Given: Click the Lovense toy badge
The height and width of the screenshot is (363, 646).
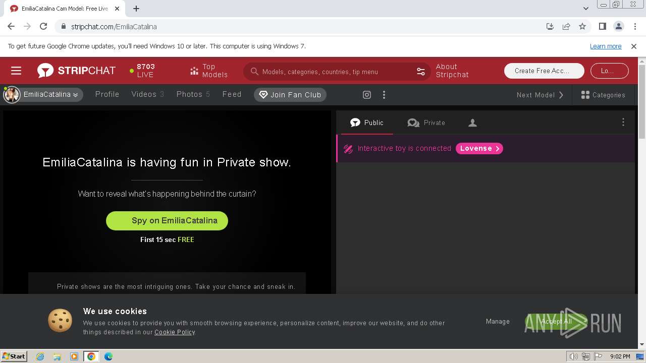Looking at the screenshot, I should point(479,148).
